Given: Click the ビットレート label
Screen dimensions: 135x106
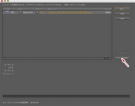Looking at the screenshot, I should 9,74.
